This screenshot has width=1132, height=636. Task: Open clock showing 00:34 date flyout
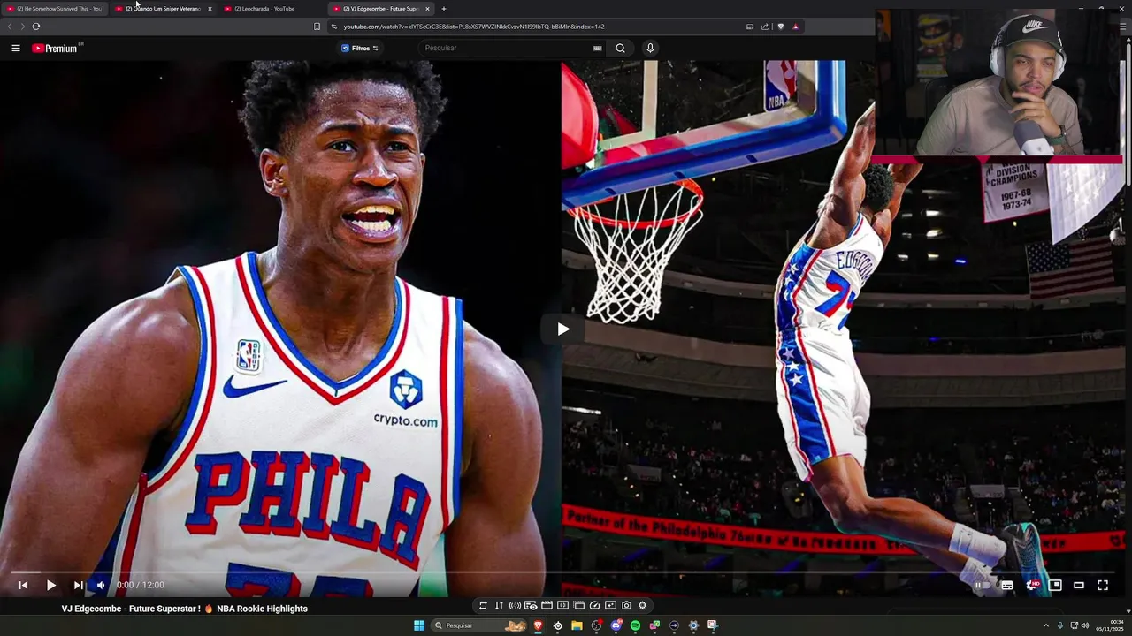(x=1110, y=625)
